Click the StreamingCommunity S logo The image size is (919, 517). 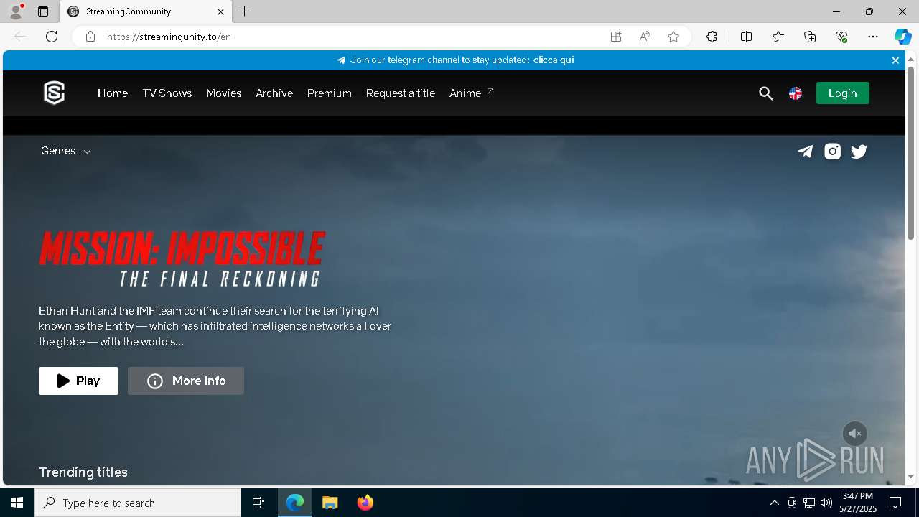55,93
